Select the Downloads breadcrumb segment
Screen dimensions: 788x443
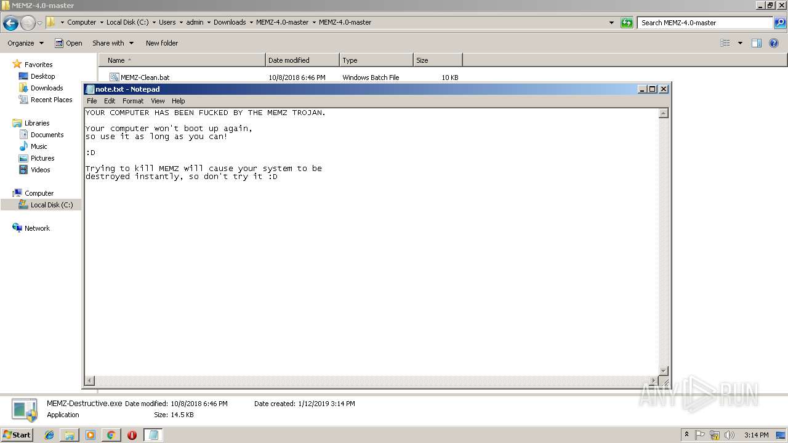(x=230, y=22)
